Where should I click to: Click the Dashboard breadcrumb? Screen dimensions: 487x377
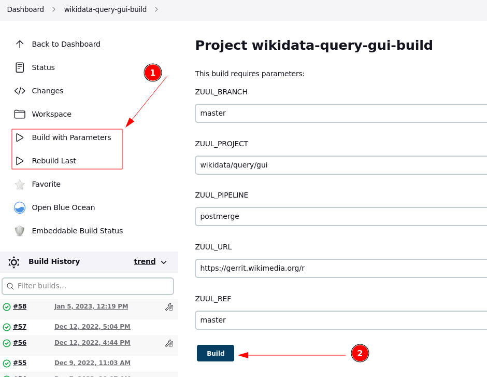click(x=25, y=9)
